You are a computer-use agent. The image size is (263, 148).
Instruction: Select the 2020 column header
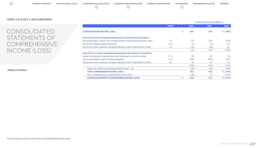(x=227, y=26)
